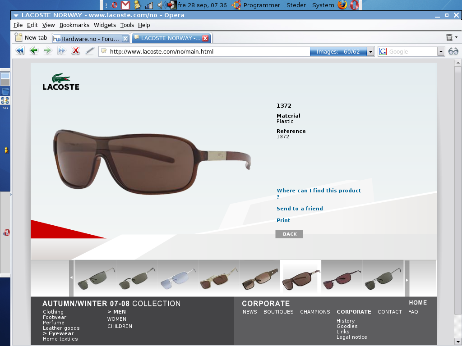Open the Perfume category

coord(53,323)
